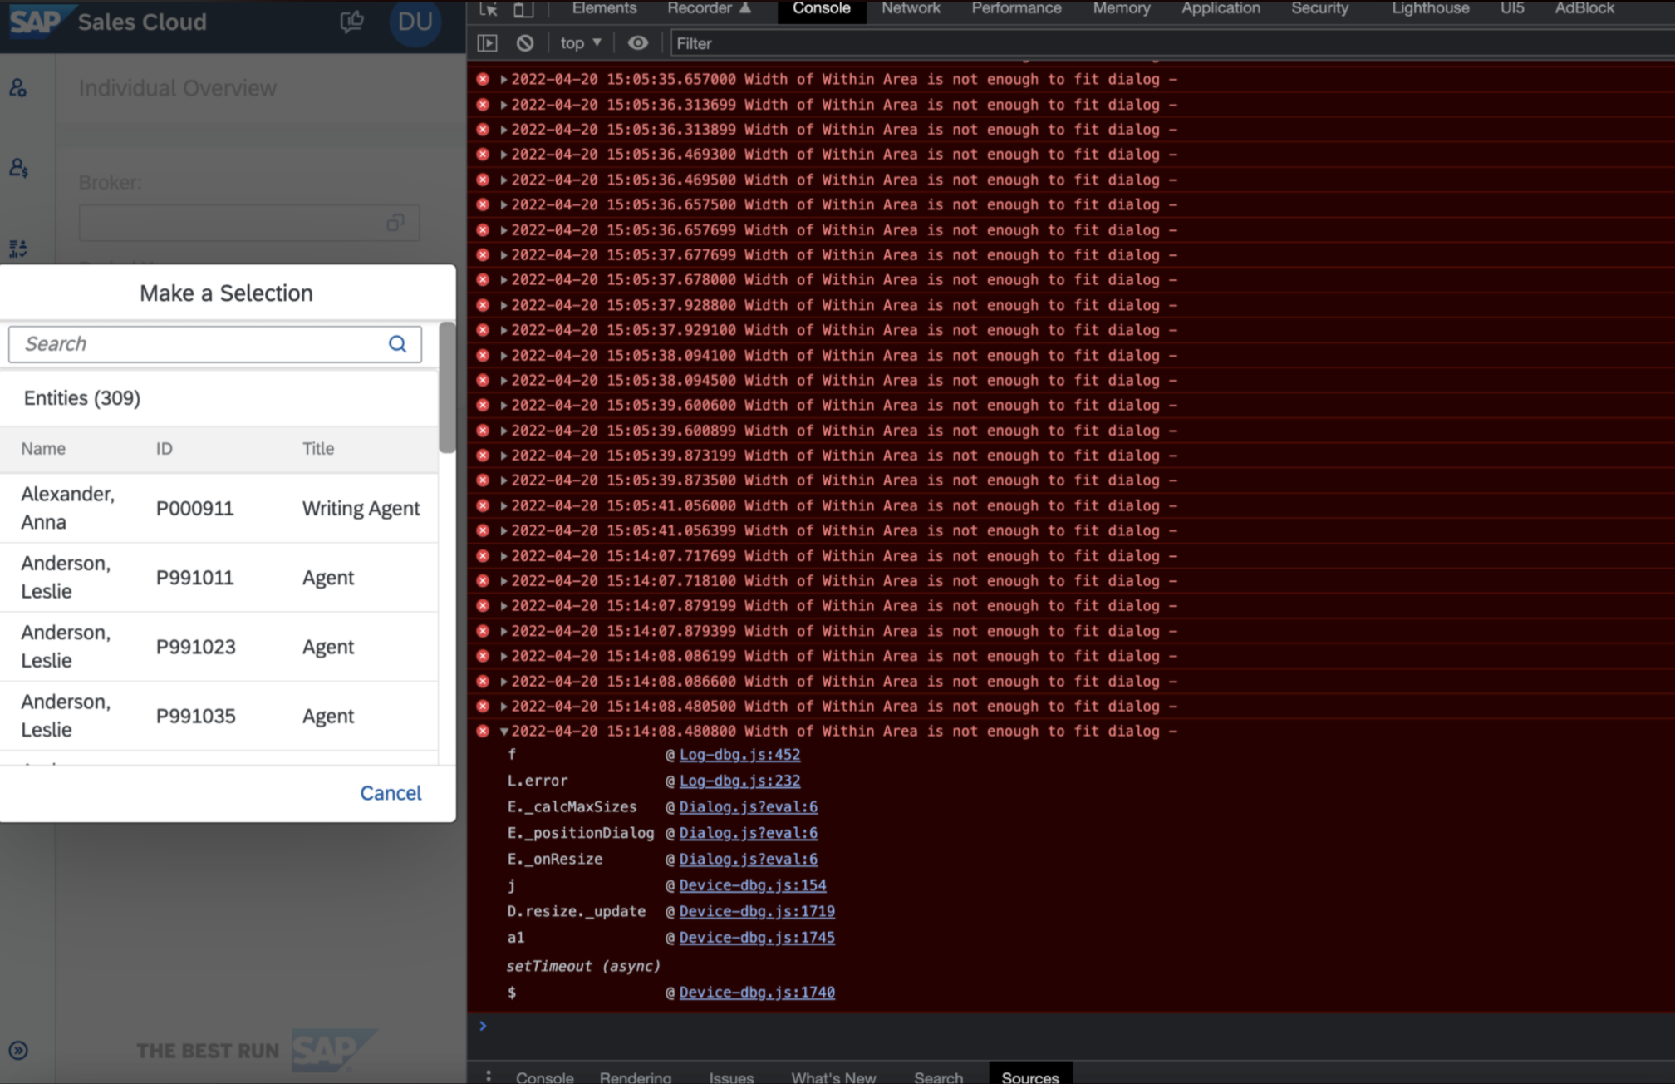1675x1084 pixels.
Task: Click the search magnifier in selection dialog
Action: point(397,344)
